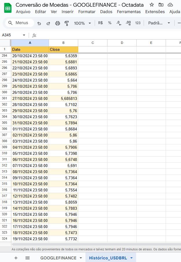Add a new sheet with plus button
This screenshot has height=262, width=181.
point(16,258)
